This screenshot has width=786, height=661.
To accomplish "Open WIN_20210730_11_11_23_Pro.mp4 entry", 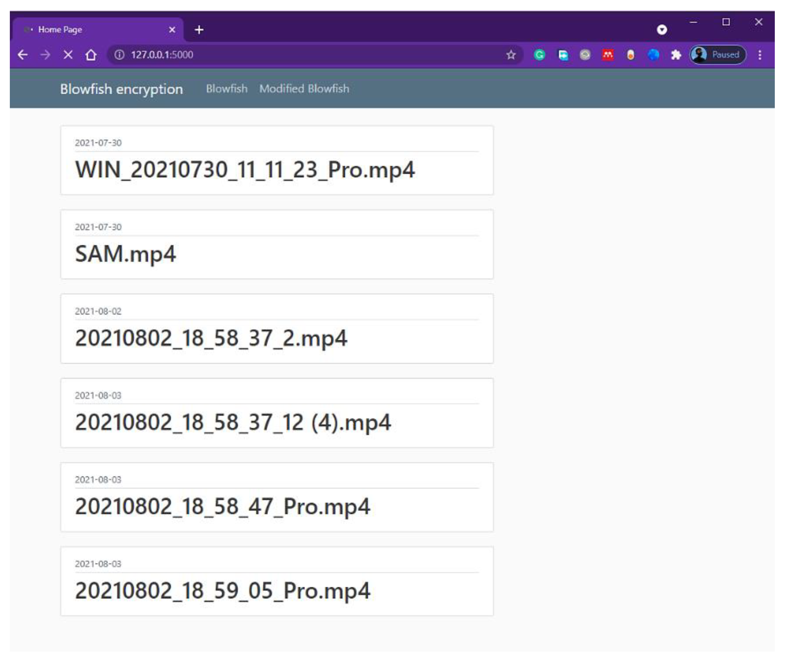I will [x=245, y=170].
